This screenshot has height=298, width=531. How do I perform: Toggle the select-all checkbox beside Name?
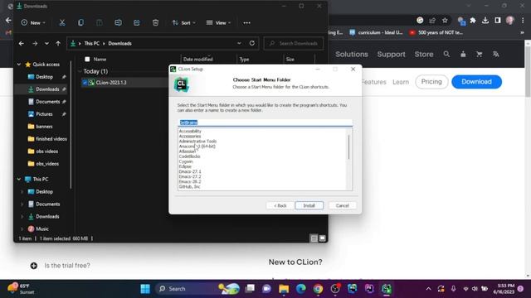coord(87,59)
